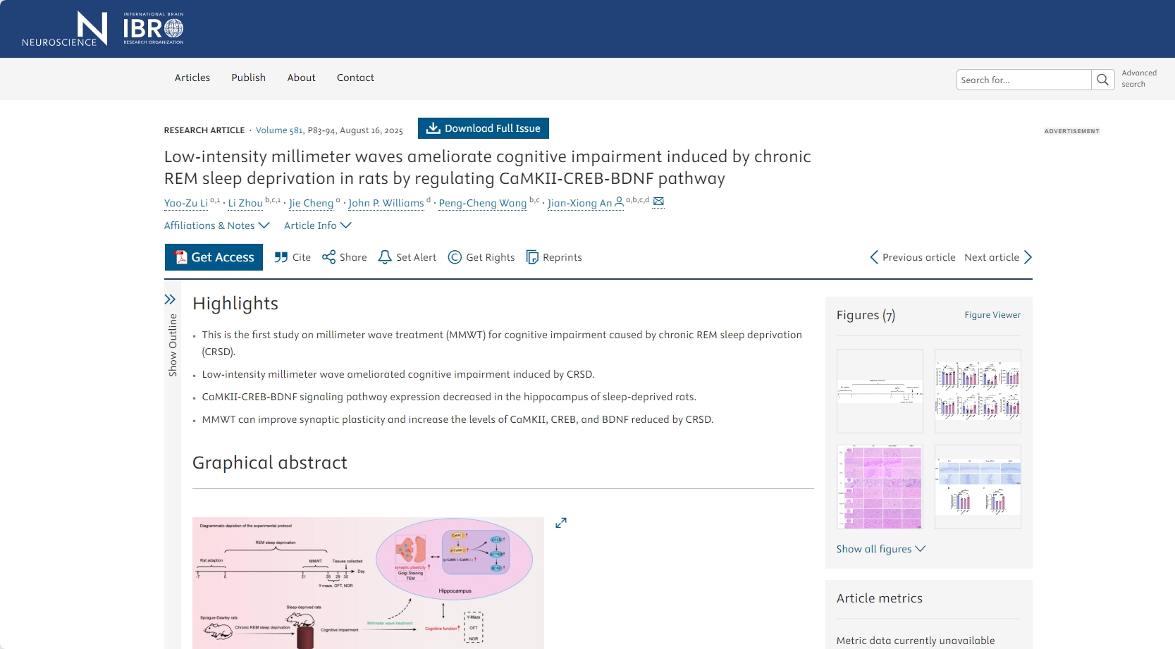Click the search magnifier icon
The width and height of the screenshot is (1175, 649).
coord(1102,80)
